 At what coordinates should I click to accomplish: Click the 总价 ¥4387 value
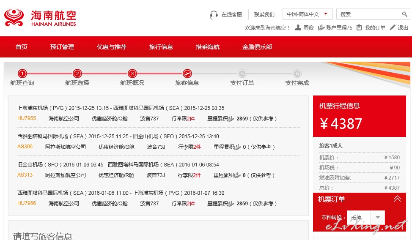[392, 188]
